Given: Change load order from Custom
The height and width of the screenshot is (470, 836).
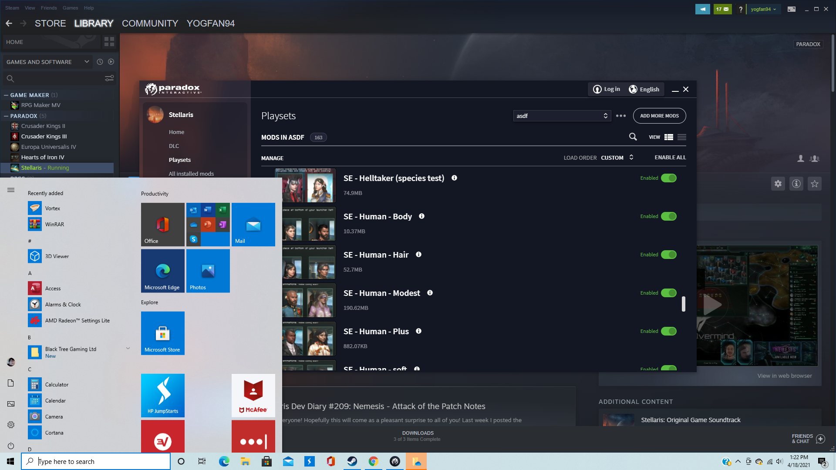Looking at the screenshot, I should click(x=617, y=158).
